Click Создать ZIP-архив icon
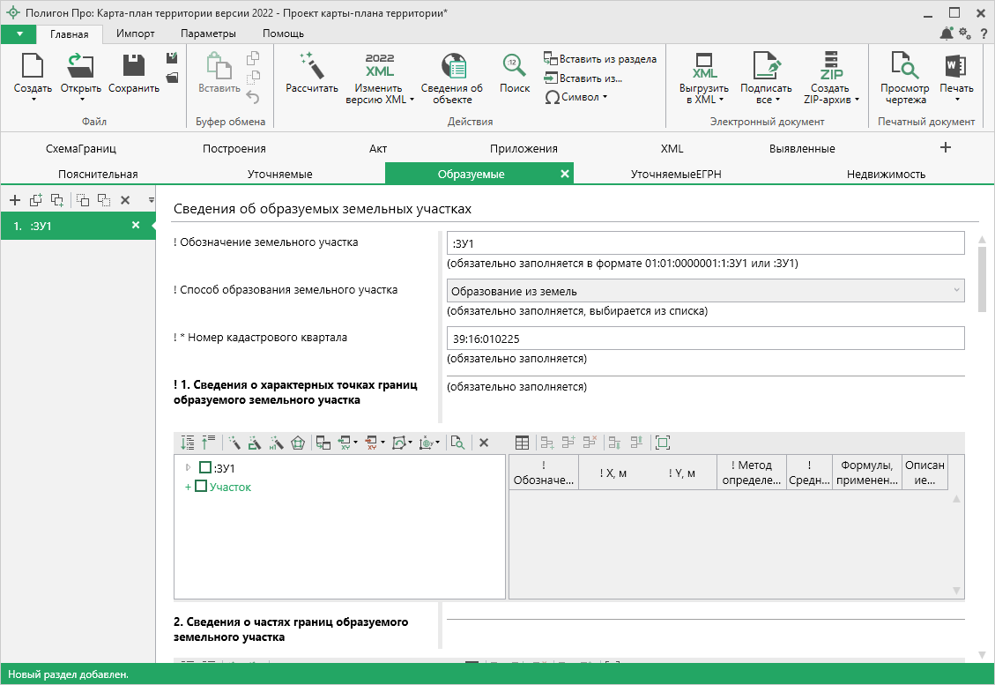This screenshot has height=685, width=995. click(831, 67)
